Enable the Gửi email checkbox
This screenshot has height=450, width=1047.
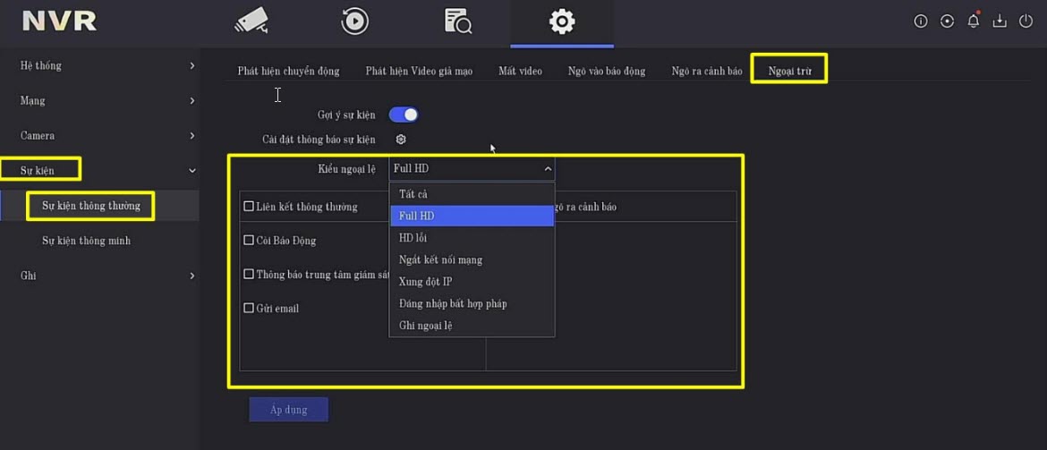pos(250,309)
